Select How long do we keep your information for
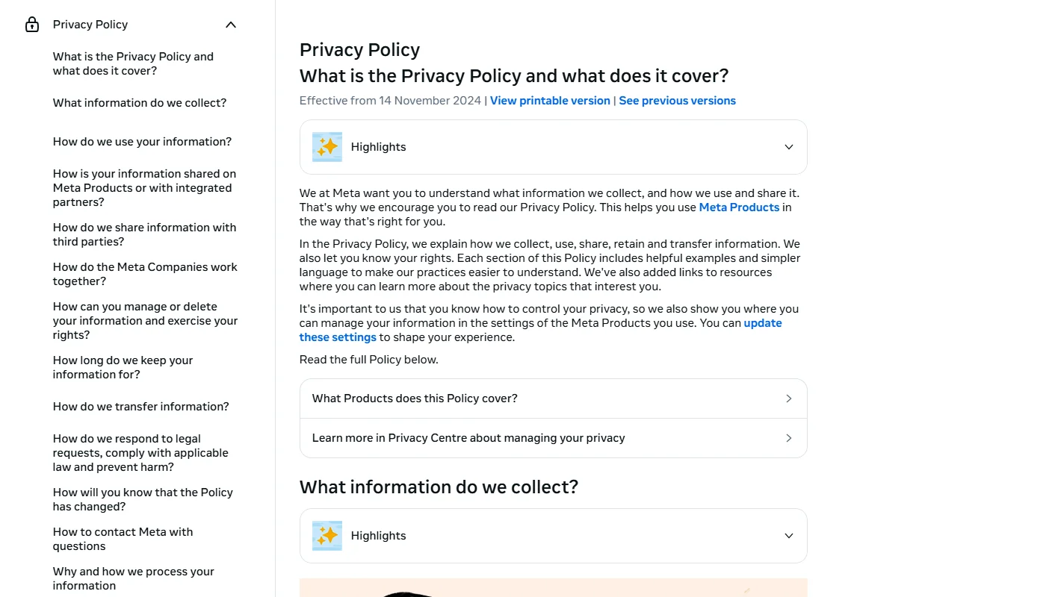This screenshot has width=1046, height=597. pos(123,367)
